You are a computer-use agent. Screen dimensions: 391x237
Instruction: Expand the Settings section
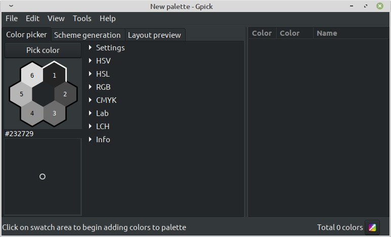click(x=107, y=48)
